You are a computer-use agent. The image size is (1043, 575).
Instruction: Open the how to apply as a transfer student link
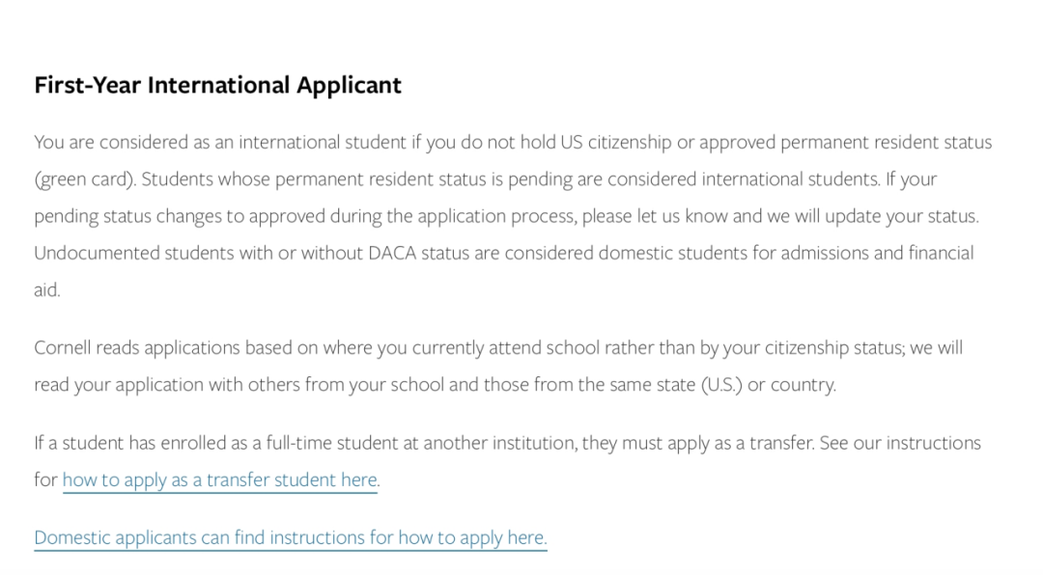220,479
